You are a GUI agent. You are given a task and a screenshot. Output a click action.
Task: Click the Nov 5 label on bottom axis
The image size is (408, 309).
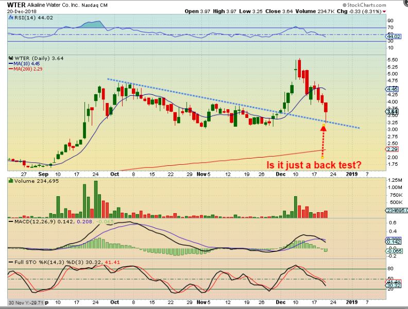point(203,302)
